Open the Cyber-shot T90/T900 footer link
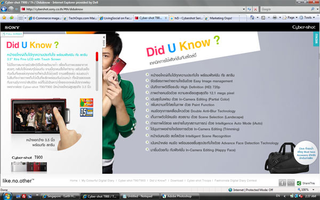Viewport: 320px width, 200px height. tap(132, 181)
